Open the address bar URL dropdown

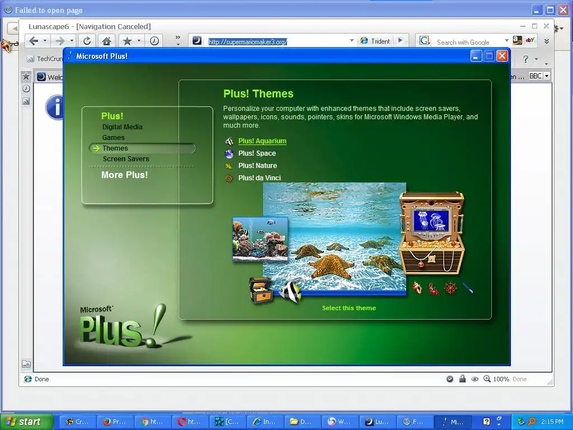click(x=351, y=40)
